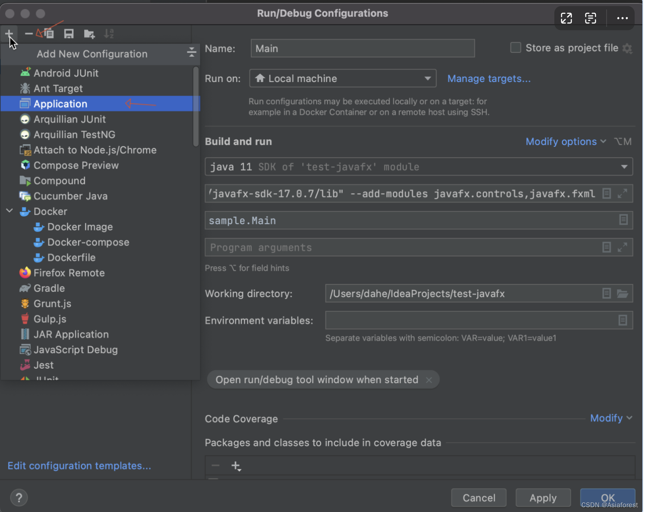Select the Gradle configuration type
645x512 pixels.
[48, 288]
